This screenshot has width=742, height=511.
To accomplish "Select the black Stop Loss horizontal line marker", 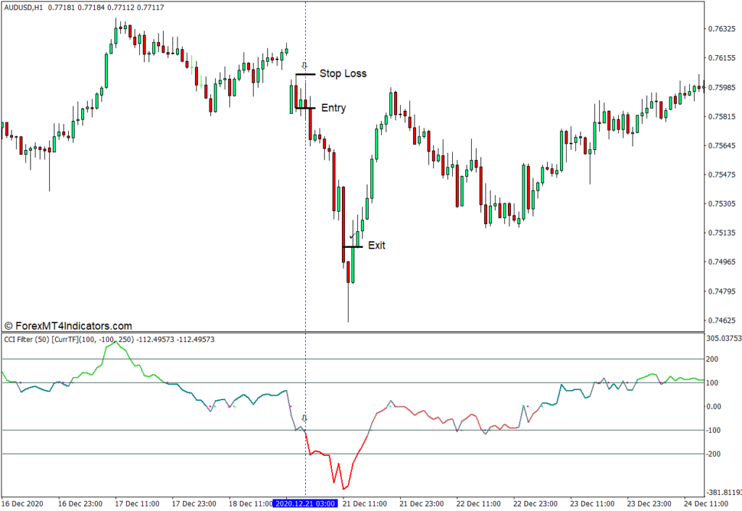I will pos(305,74).
